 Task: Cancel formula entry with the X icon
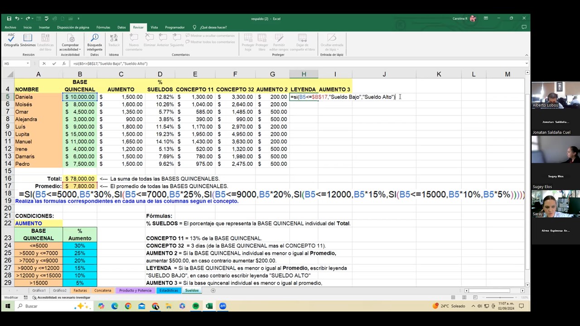pos(44,63)
